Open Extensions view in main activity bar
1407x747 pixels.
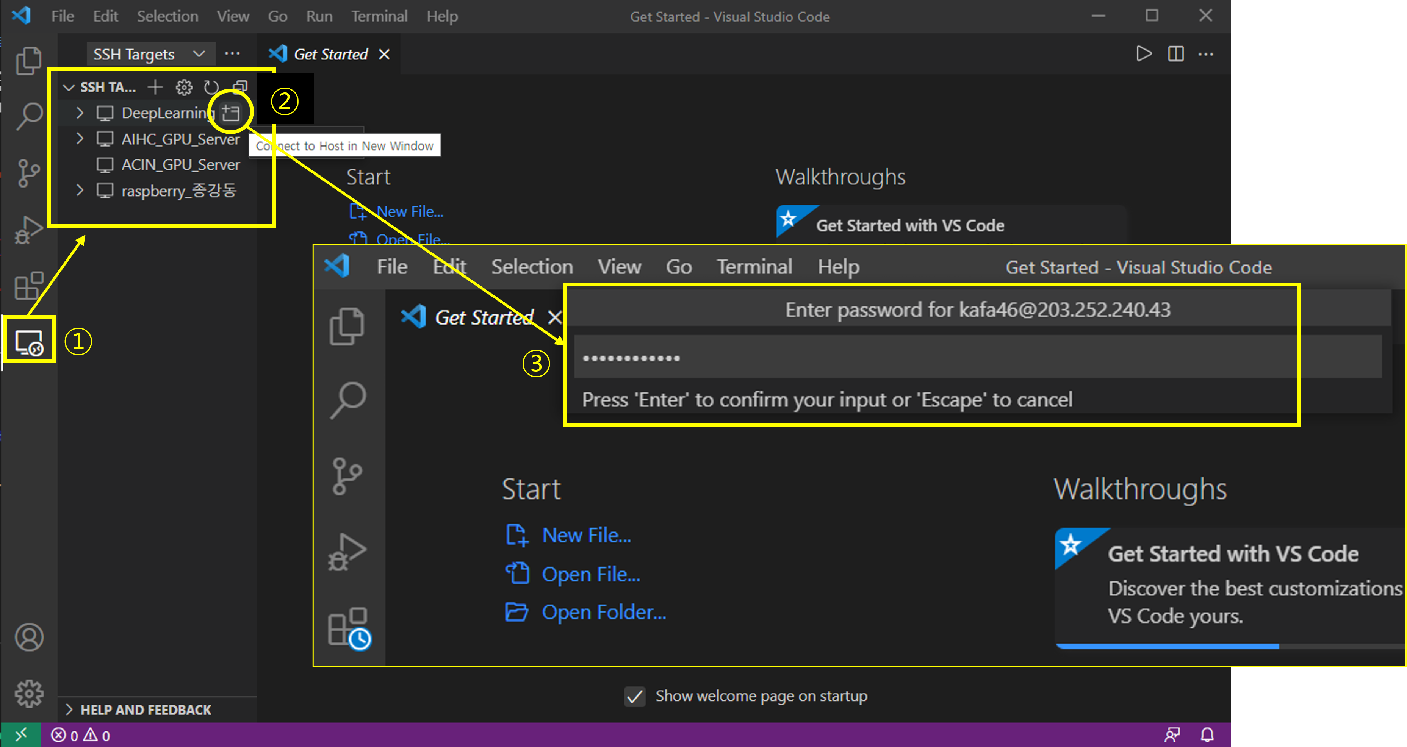pos(28,286)
